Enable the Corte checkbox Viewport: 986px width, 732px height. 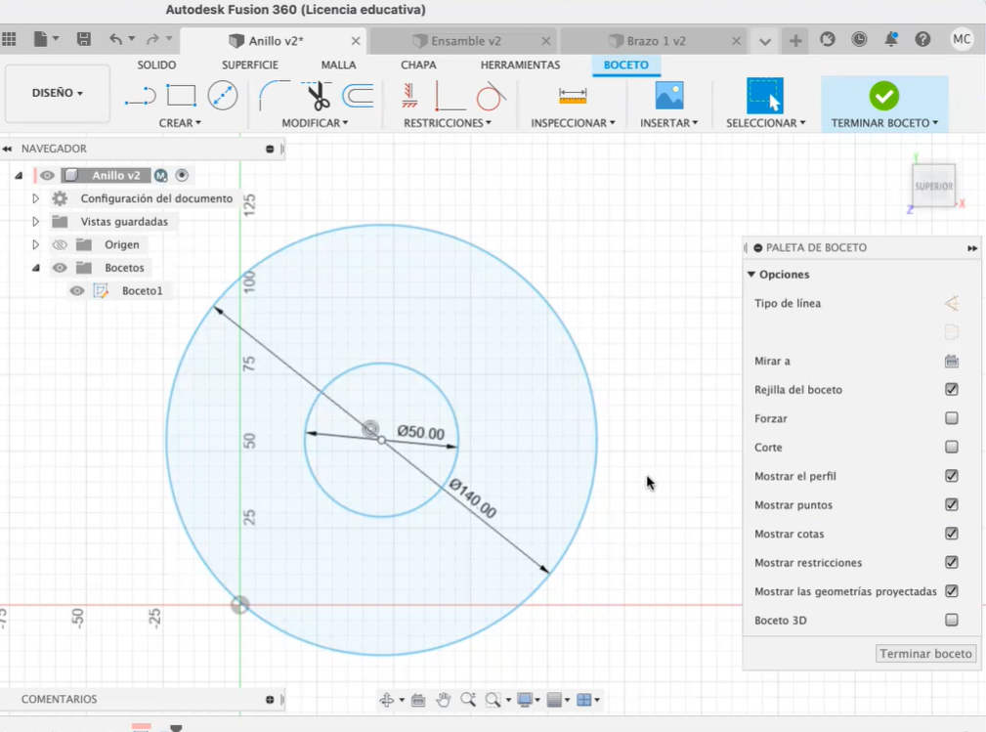pyautogui.click(x=952, y=448)
